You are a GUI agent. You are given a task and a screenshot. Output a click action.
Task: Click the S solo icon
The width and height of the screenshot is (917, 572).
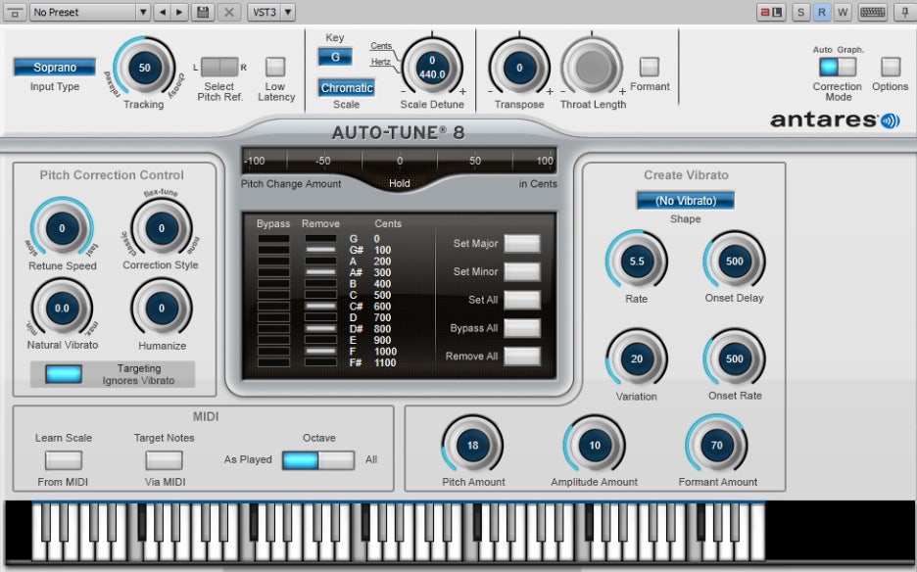[801, 12]
